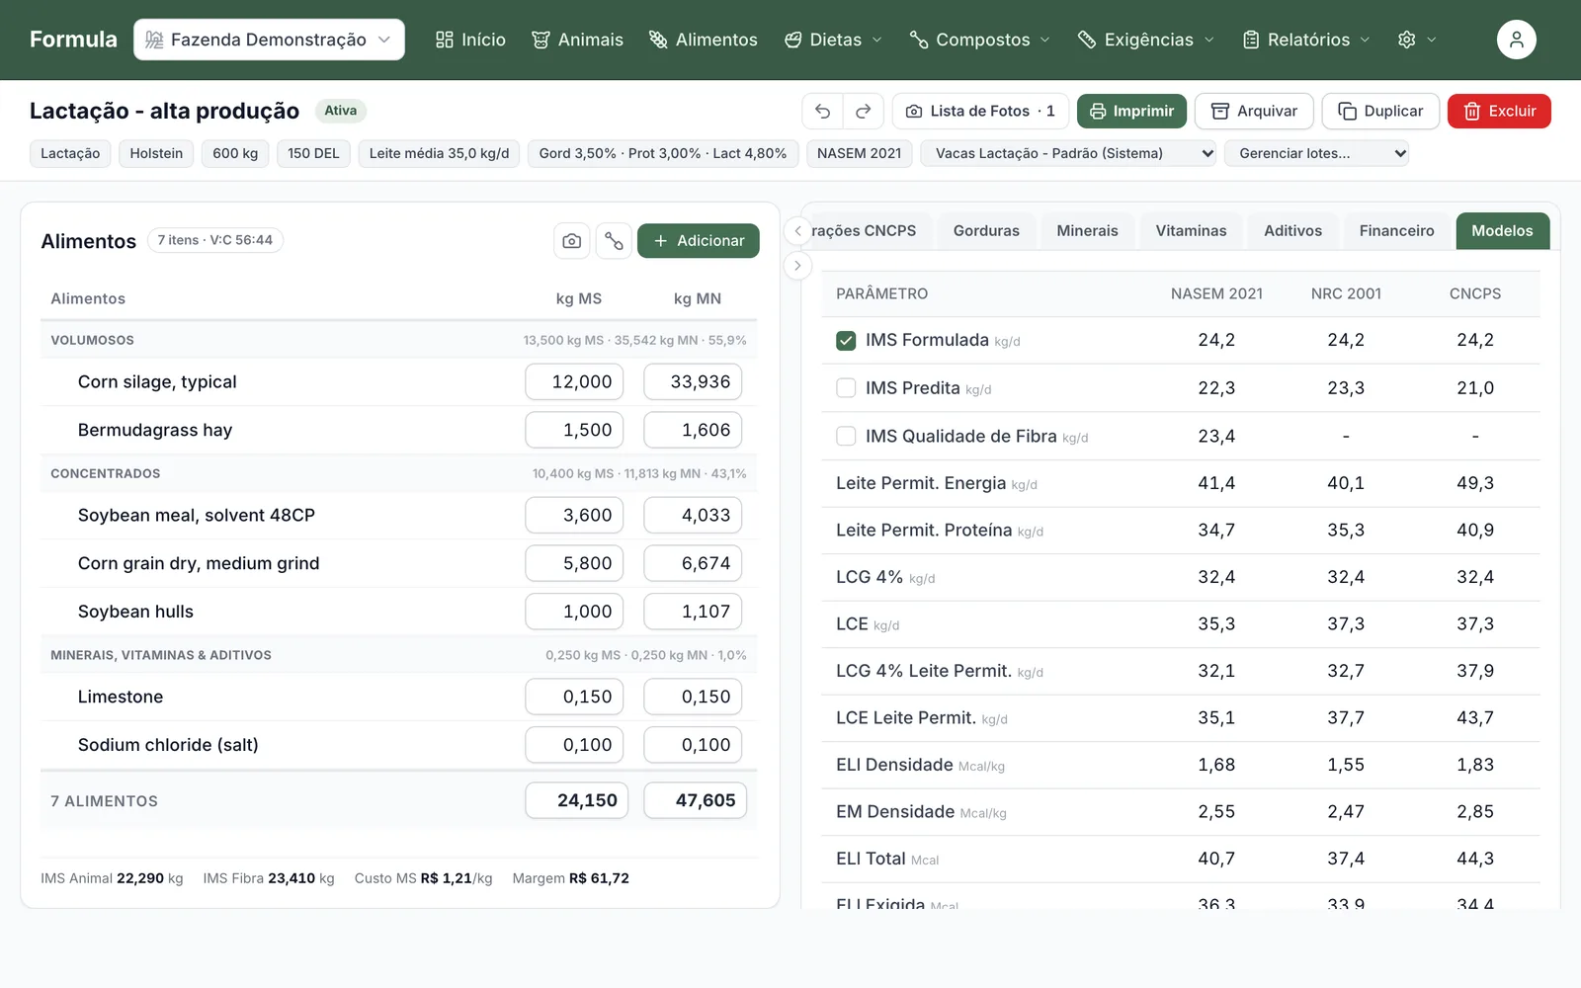This screenshot has height=988, width=1581.
Task: Select the Financeiro tab
Action: coord(1396,231)
